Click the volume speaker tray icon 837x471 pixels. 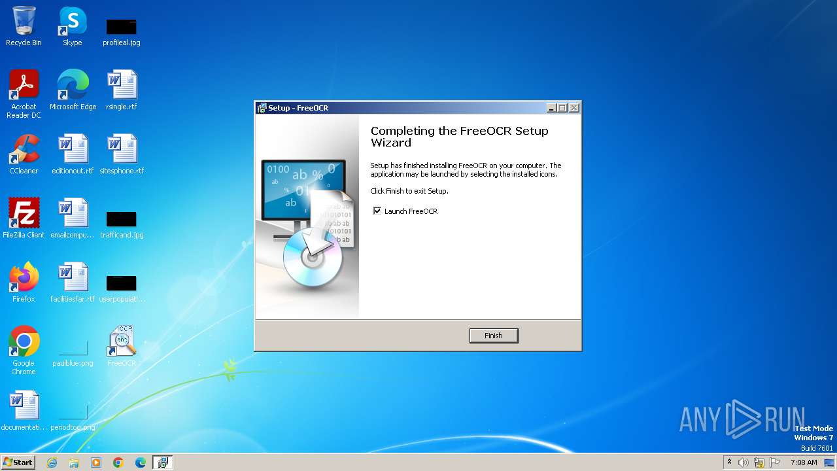[743, 462]
